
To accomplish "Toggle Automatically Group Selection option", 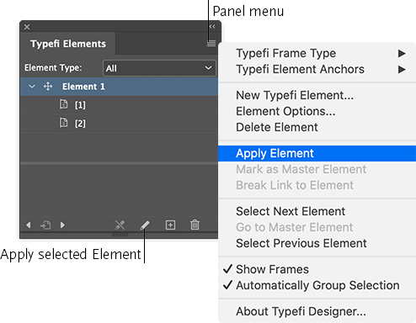I will (311, 285).
